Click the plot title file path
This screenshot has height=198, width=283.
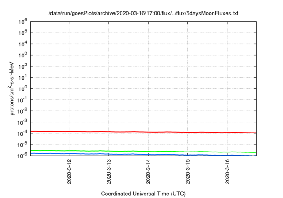(143, 13)
